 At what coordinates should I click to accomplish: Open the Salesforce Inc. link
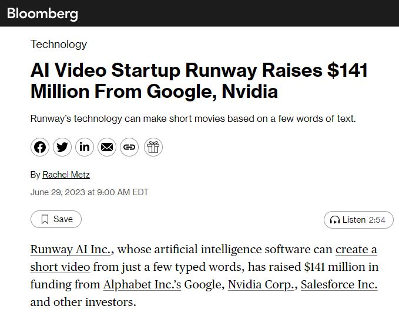338,285
